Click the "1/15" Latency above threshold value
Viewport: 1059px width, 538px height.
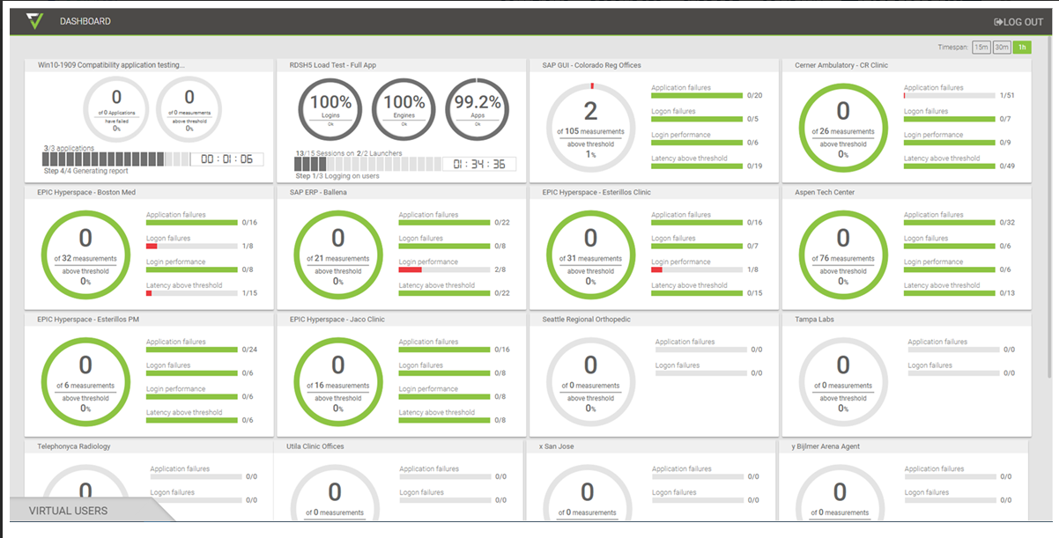(x=249, y=293)
